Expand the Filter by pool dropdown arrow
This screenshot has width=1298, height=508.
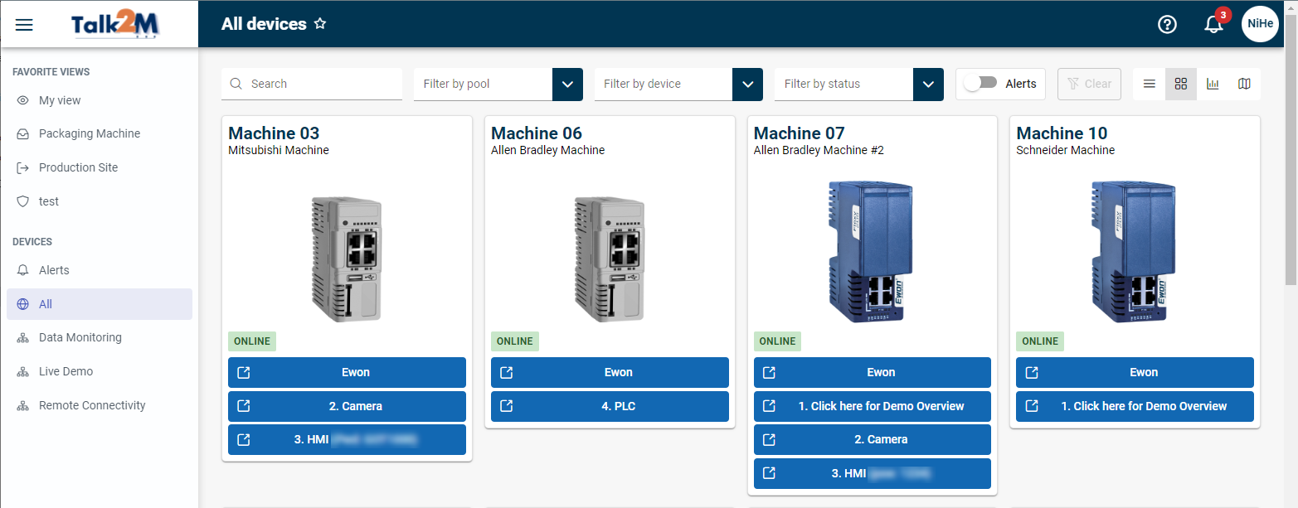pos(567,84)
